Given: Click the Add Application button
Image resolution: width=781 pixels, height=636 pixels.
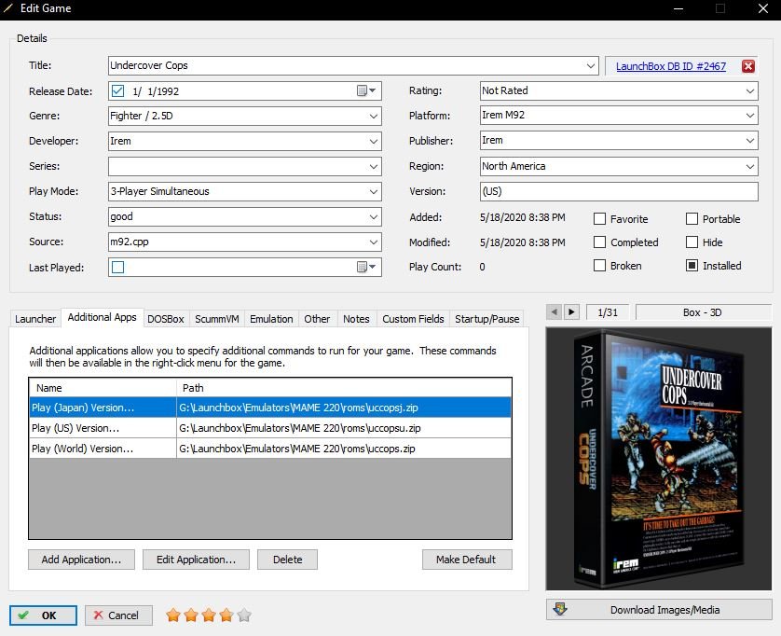Looking at the screenshot, I should pyautogui.click(x=81, y=560).
